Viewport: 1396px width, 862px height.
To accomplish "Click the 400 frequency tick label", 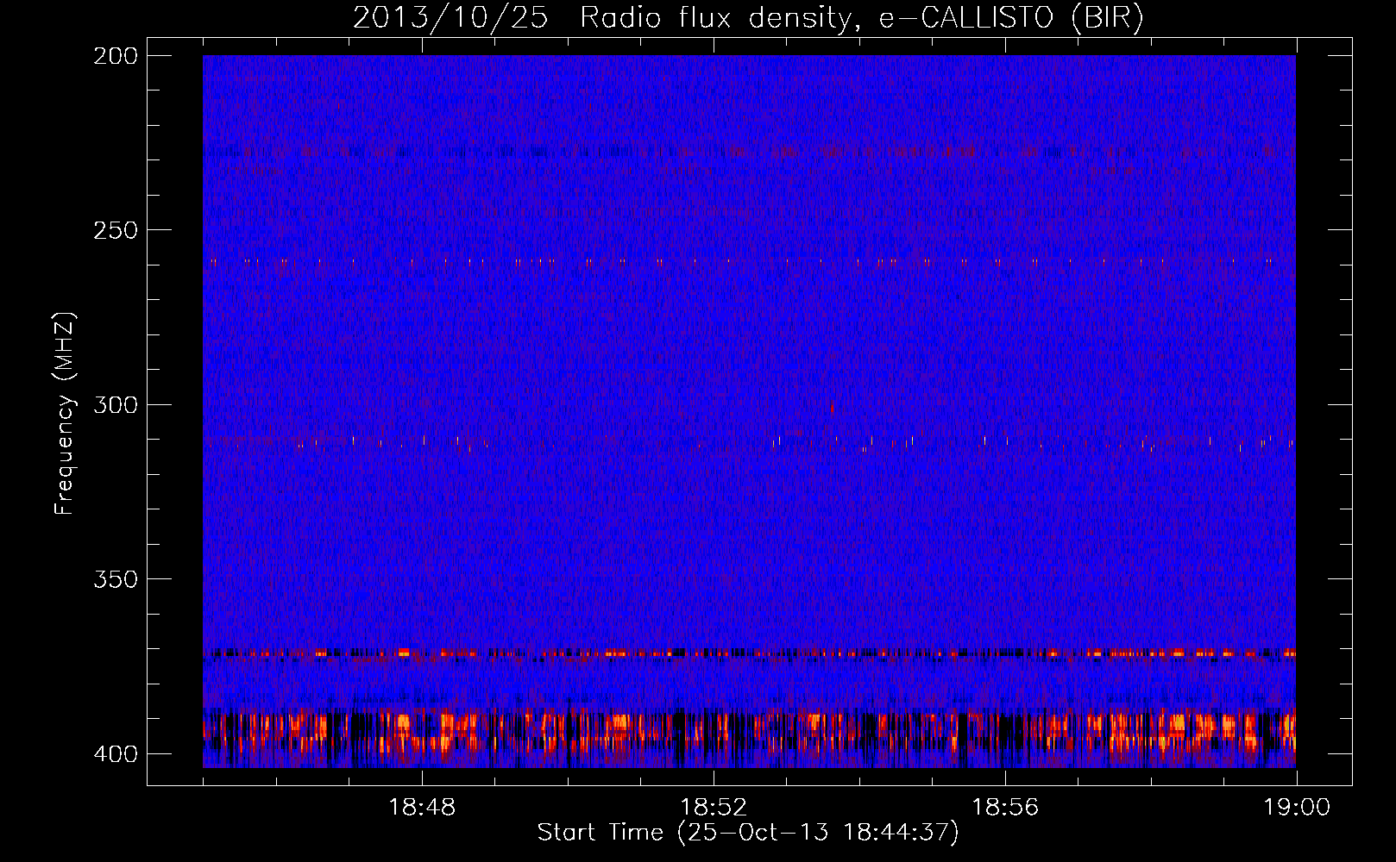I will [115, 753].
